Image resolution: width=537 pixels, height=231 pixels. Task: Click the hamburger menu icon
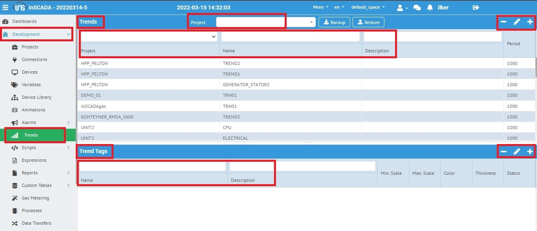(x=6, y=7)
